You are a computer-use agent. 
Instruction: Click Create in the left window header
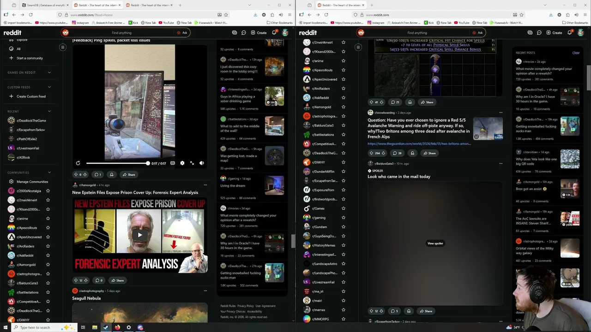coord(259,33)
